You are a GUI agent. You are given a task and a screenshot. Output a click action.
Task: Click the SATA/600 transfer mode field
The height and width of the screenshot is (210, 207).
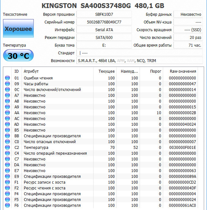click(x=104, y=38)
